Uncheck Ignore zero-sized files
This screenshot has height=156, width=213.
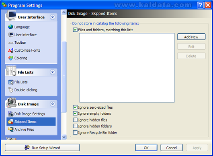[75, 107]
